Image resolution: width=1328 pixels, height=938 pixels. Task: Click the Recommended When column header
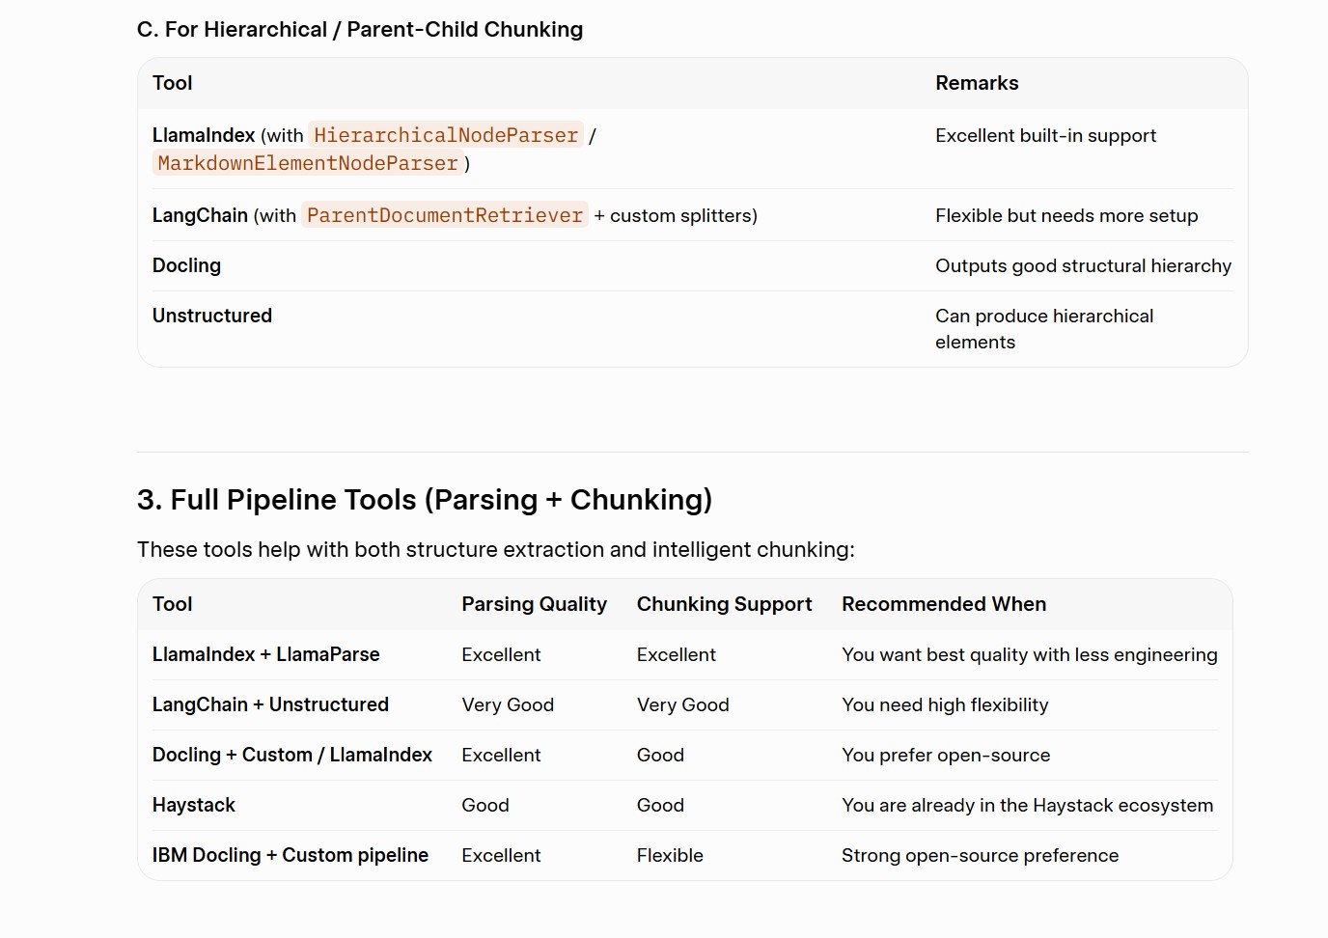[x=944, y=604]
